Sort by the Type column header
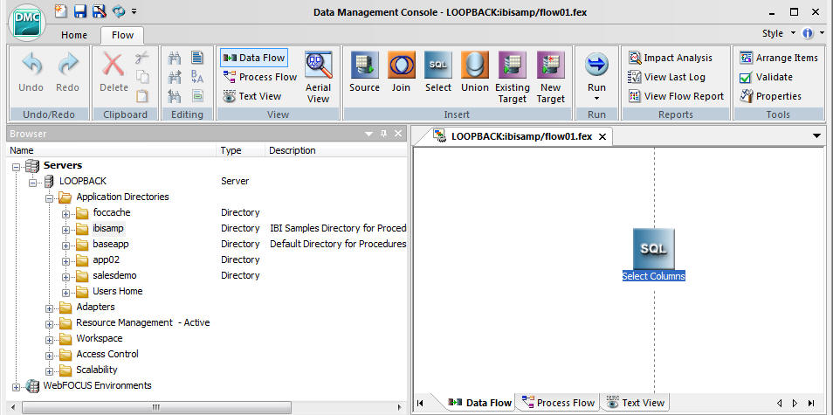This screenshot has width=833, height=415. [x=241, y=150]
